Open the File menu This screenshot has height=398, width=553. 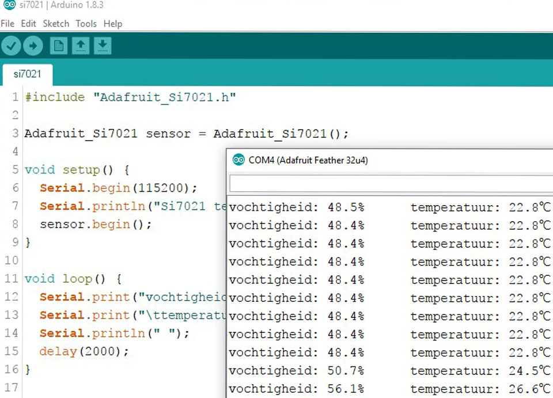(7, 24)
